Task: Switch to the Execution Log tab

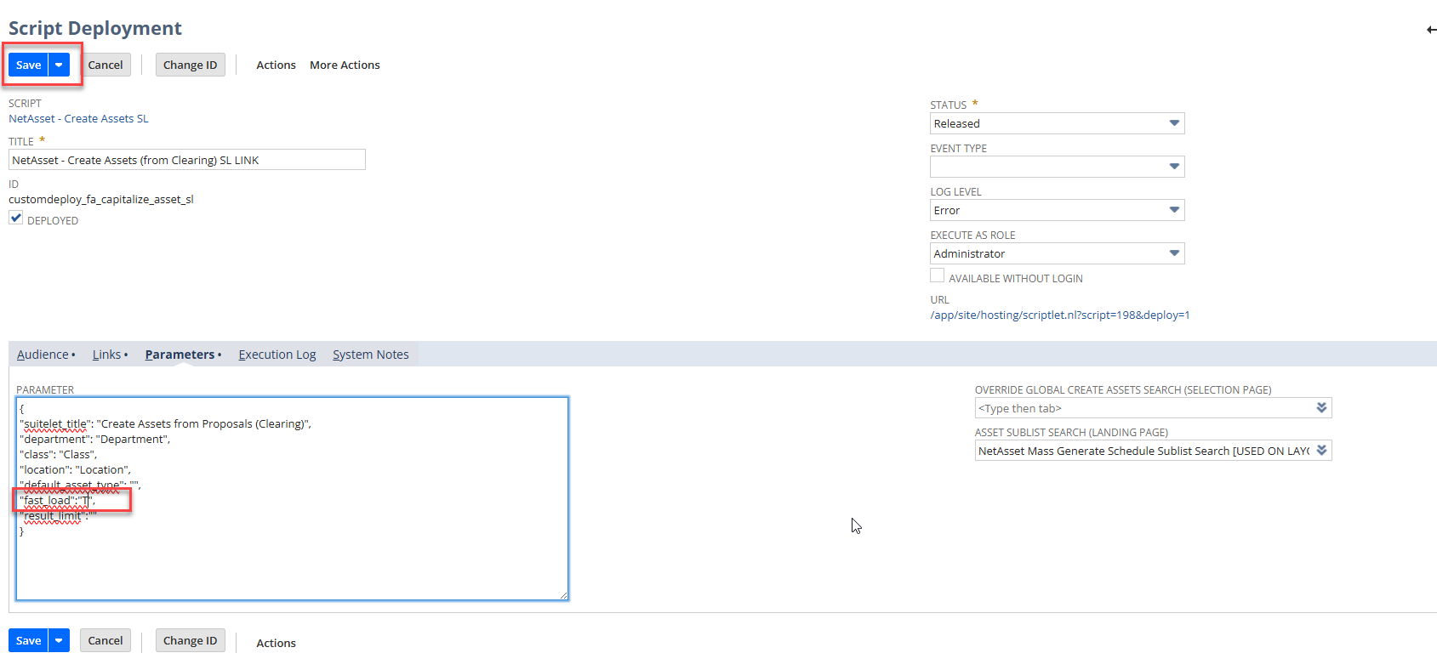Action: pyautogui.click(x=277, y=355)
